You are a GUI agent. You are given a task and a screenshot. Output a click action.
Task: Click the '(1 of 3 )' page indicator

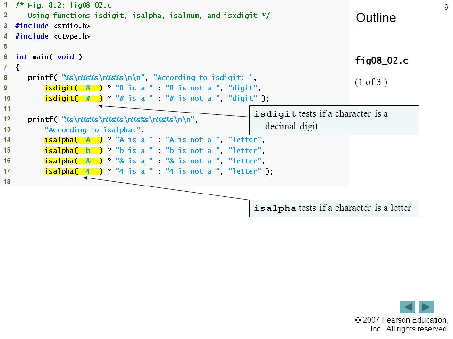pyautogui.click(x=371, y=82)
